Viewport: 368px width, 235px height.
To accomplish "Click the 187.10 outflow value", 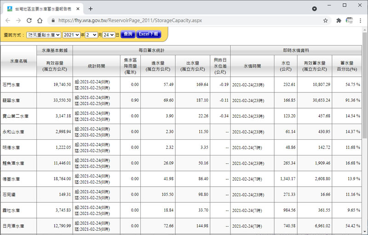I will pos(202,100).
